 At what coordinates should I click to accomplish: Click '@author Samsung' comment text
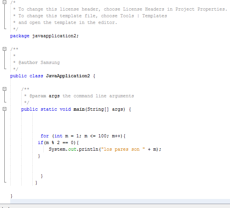[x=39, y=63]
